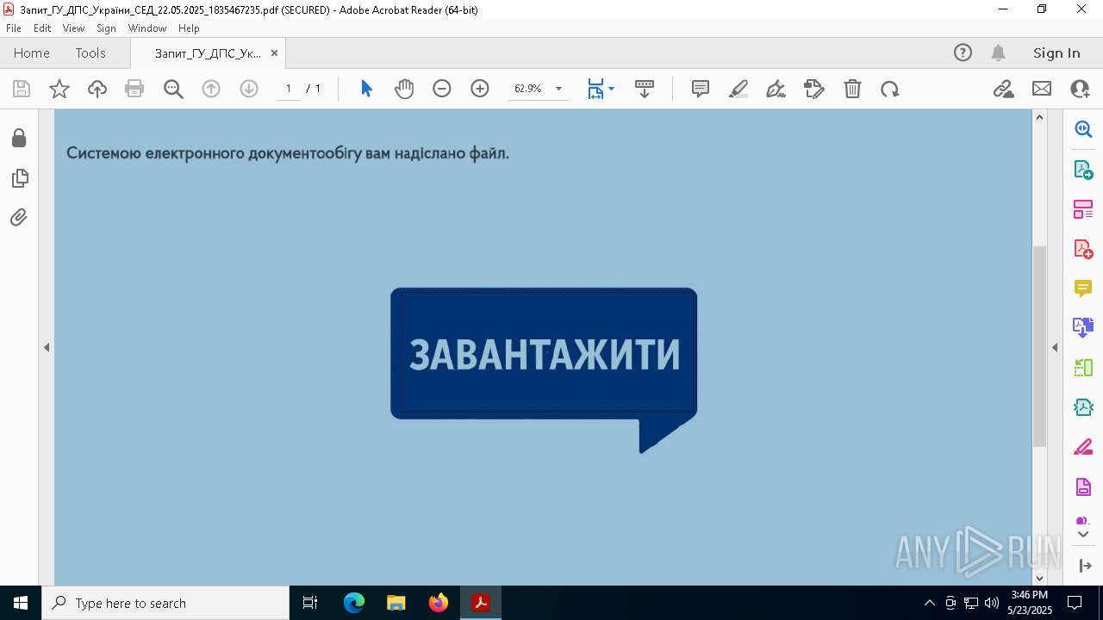Open the help question mark icon
This screenshot has height=620, width=1103.
(963, 53)
